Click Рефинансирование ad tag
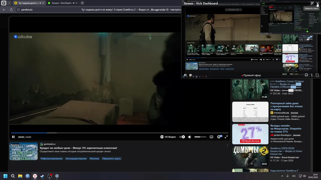 pos(51,158)
